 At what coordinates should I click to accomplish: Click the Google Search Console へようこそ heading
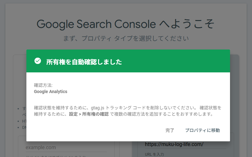126,24
